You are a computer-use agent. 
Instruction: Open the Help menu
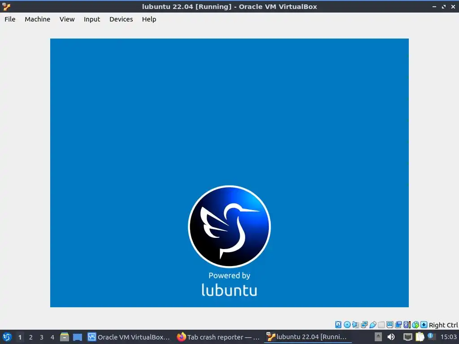(x=149, y=19)
